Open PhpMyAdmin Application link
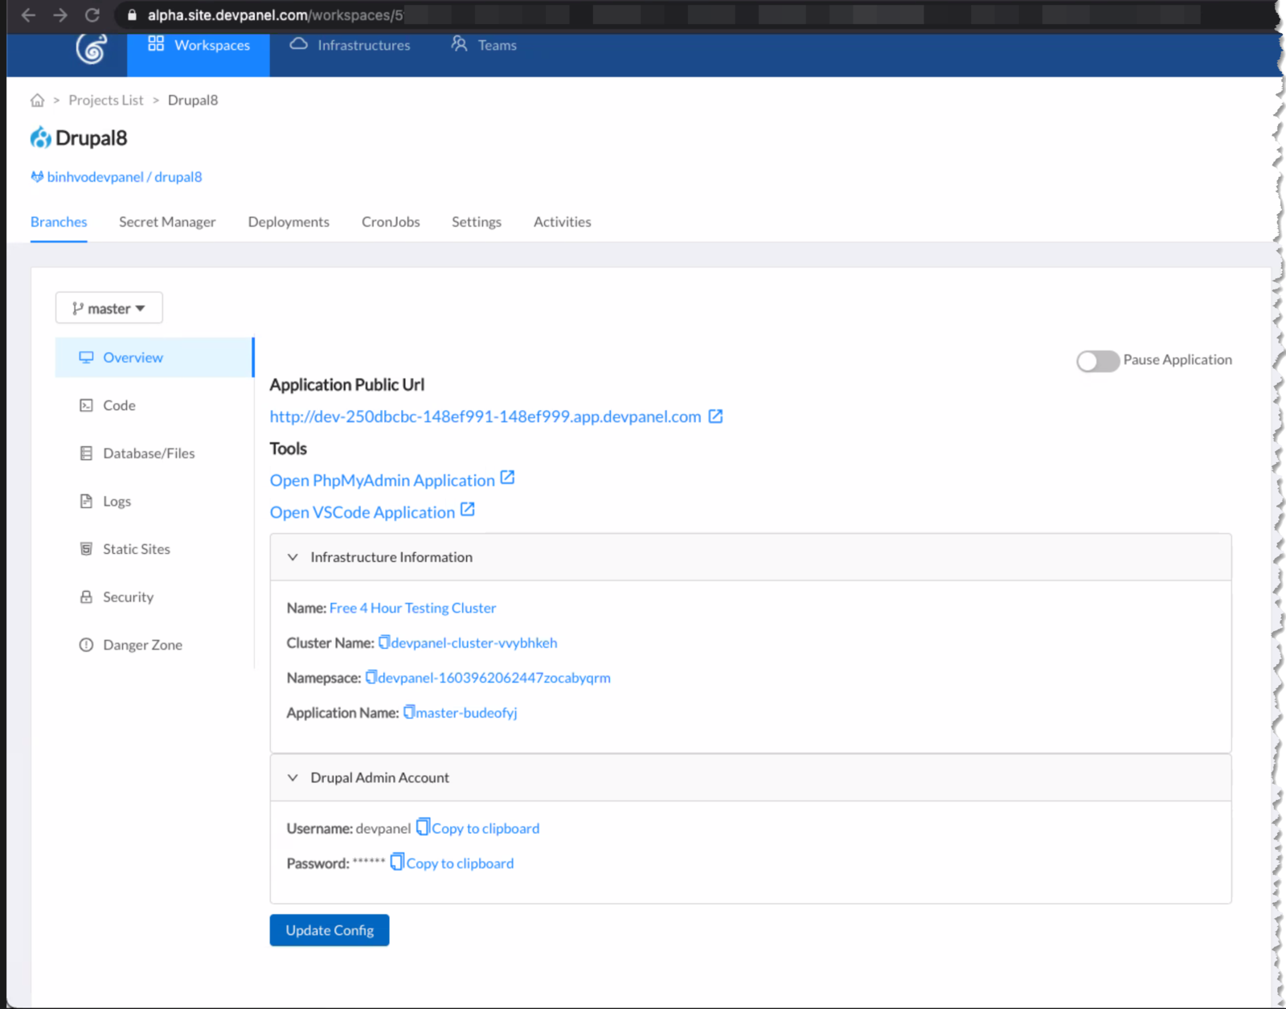This screenshot has height=1009, width=1286. [x=383, y=481]
